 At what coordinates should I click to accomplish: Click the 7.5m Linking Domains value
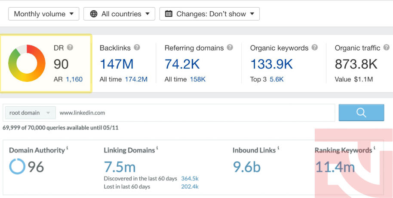[120, 167]
